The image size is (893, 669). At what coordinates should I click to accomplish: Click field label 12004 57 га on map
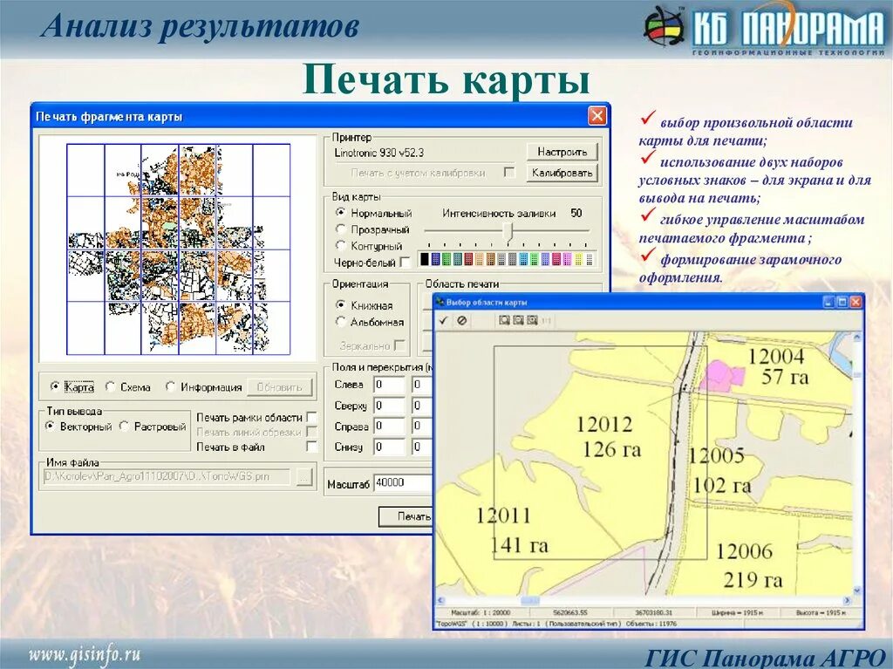coord(777,367)
